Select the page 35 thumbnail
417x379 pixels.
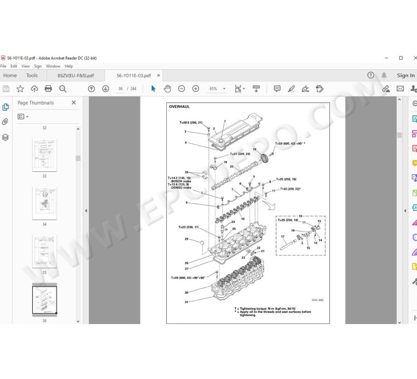click(44, 251)
